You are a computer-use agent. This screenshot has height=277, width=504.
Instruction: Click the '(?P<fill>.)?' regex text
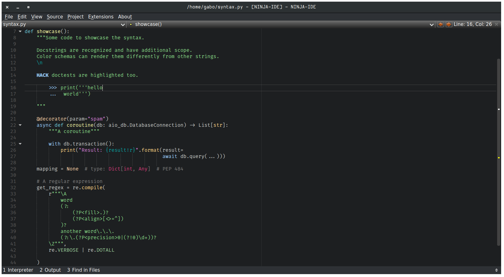(x=90, y=212)
